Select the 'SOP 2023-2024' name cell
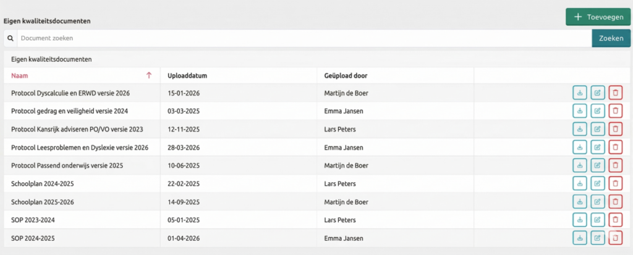633x255 pixels. pos(82,220)
